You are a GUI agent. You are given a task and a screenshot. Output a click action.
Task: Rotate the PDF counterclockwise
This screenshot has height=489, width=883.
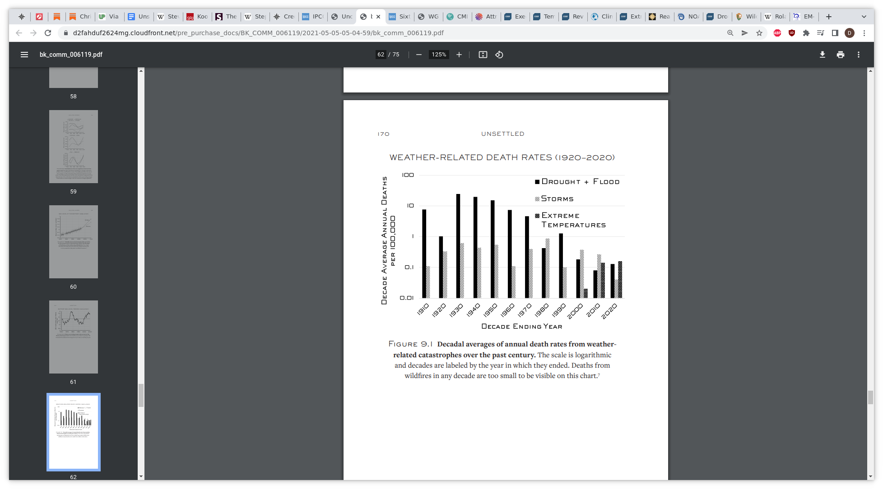499,55
